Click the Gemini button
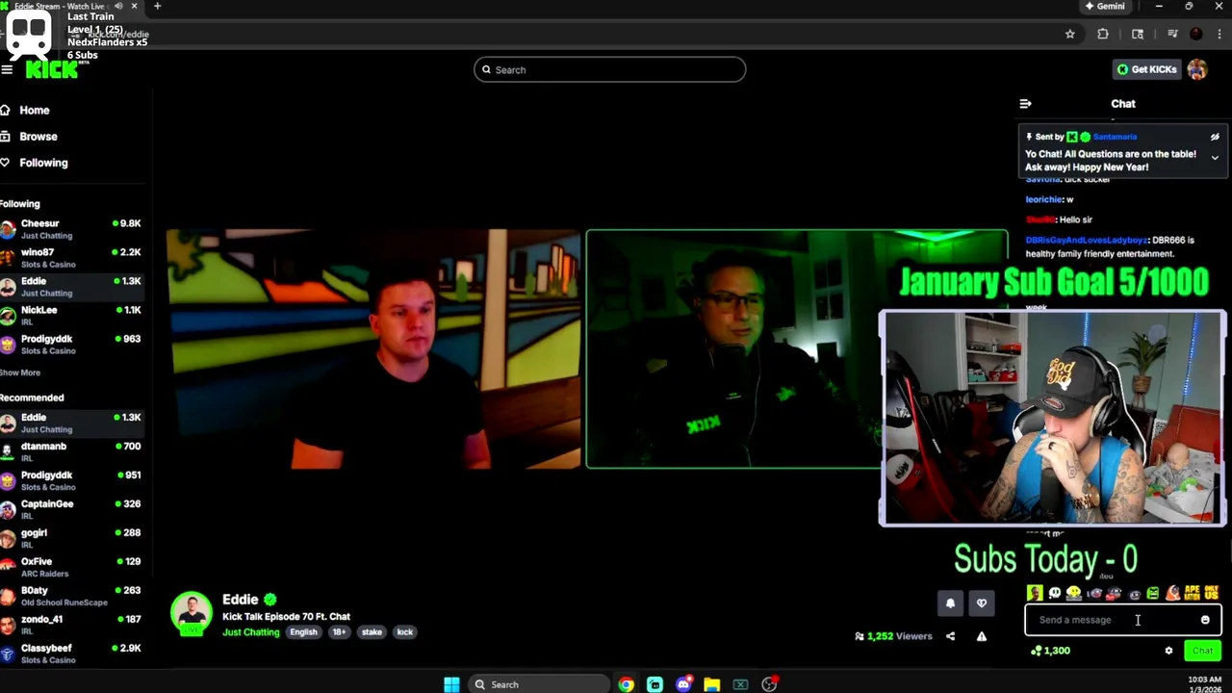The width and height of the screenshot is (1232, 693). (1105, 6)
